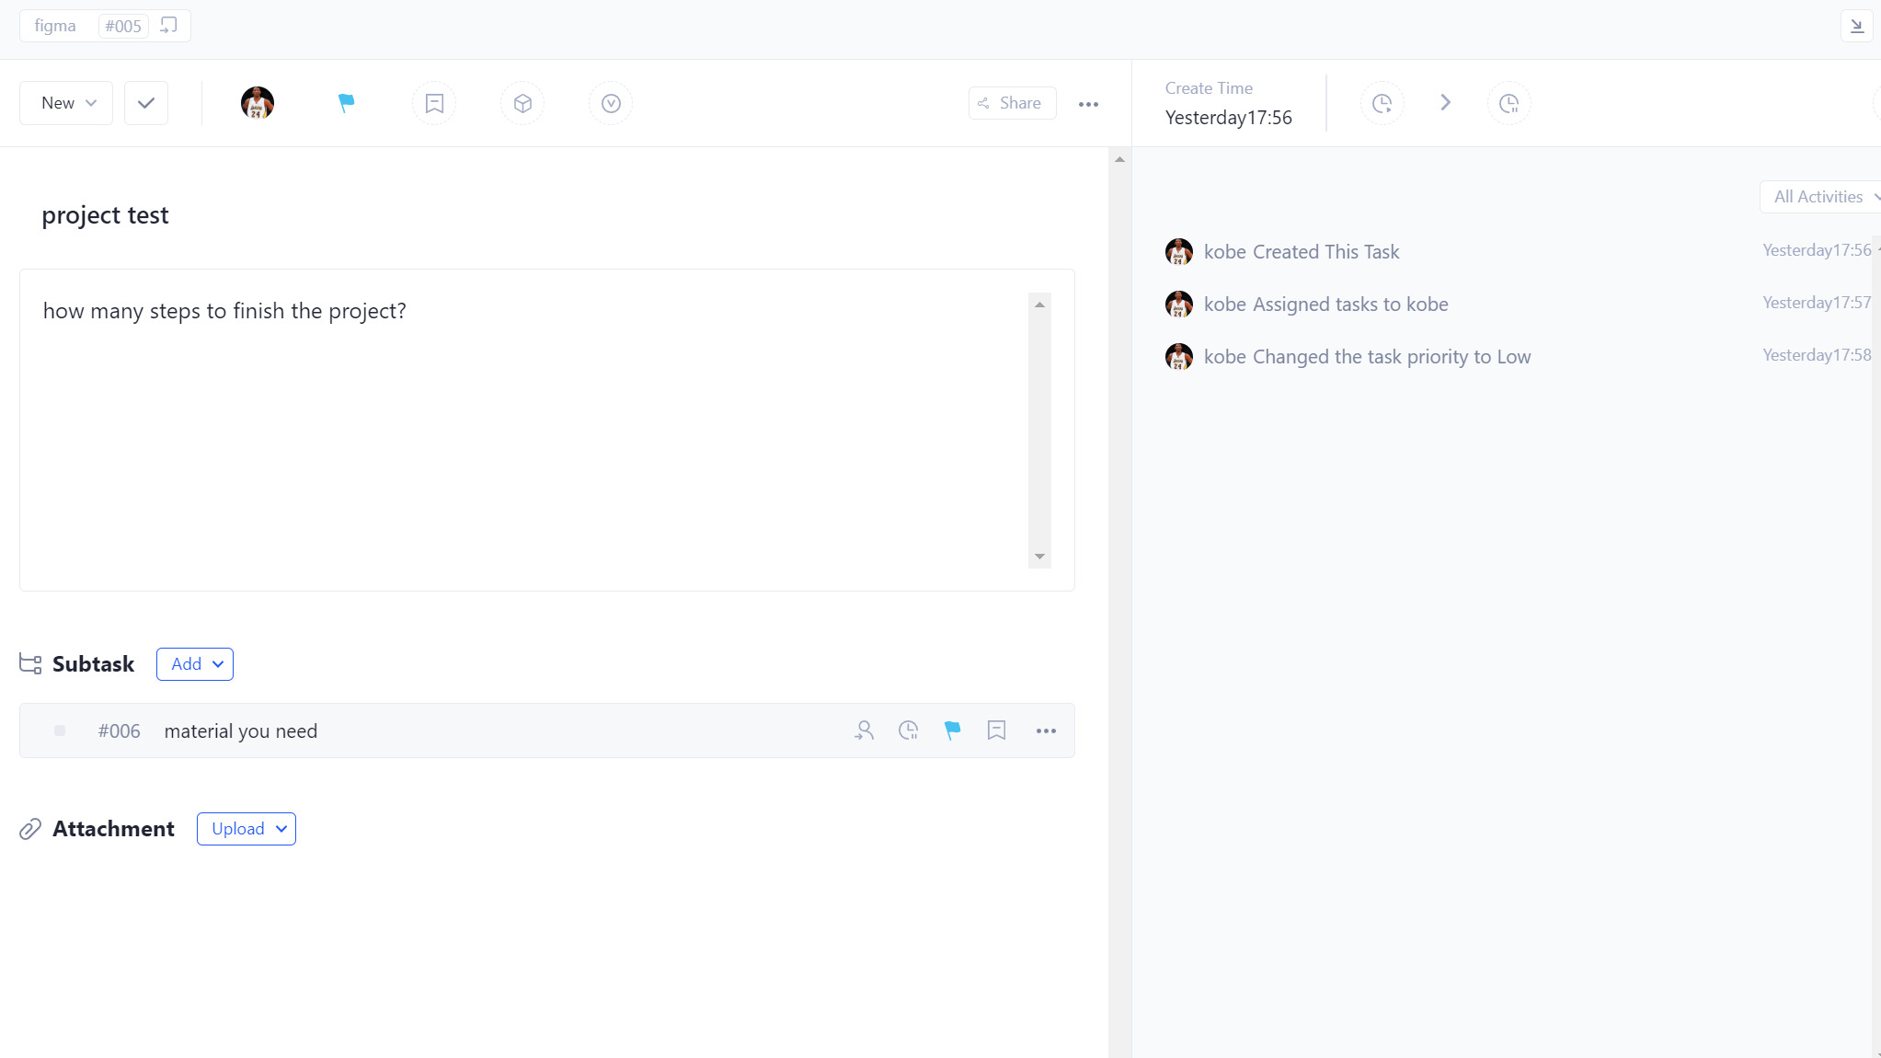The image size is (1881, 1058).
Task: Open the All Activities filter dropdown
Action: 1821,197
